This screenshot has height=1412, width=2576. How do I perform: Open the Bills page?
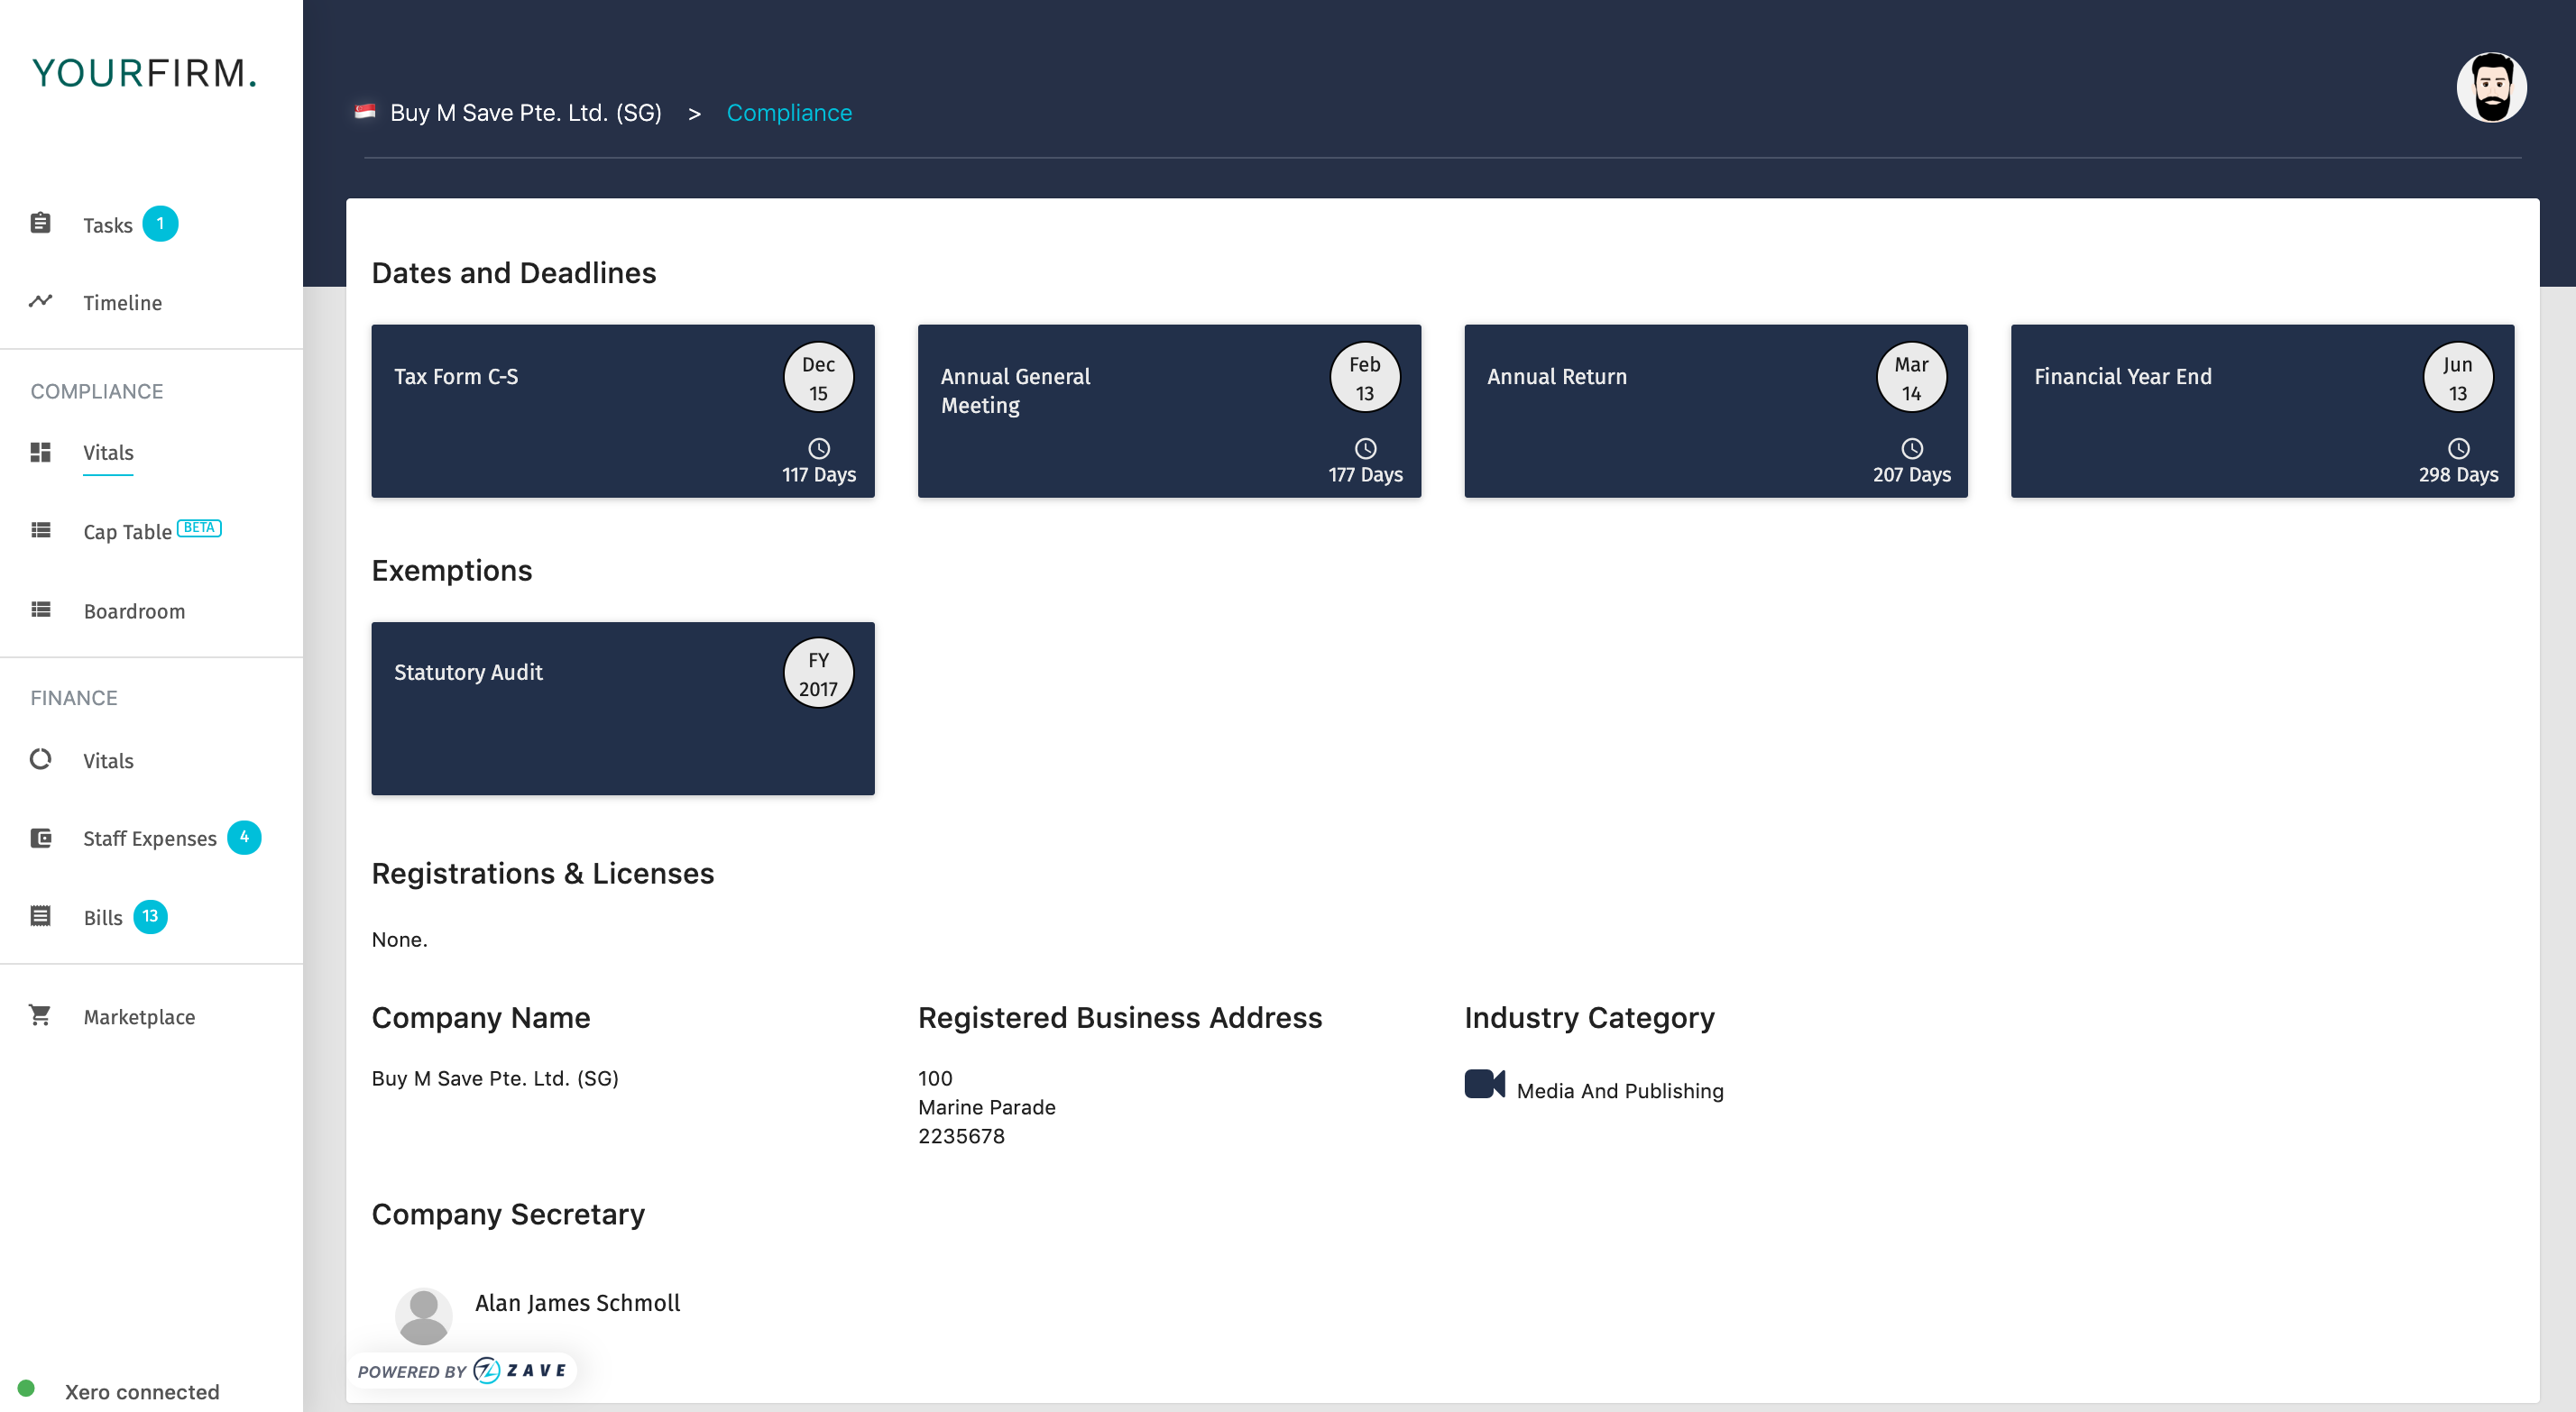pyautogui.click(x=103, y=917)
